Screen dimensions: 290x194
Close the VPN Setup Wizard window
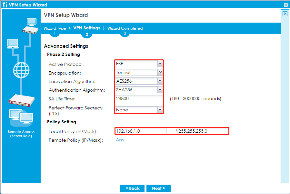286,5
